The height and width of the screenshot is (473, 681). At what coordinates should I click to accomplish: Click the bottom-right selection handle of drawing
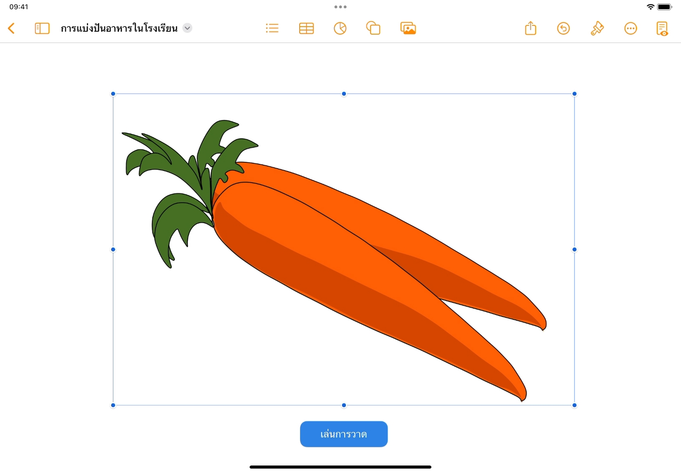pyautogui.click(x=575, y=405)
